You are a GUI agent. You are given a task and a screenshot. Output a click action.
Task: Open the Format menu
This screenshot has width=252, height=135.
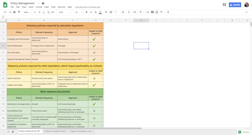click(39, 7)
